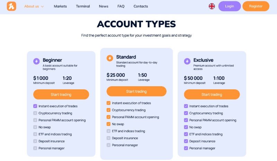Screen dimensions: 277x161
Task: Click Beginner's No swap cross icon
Action: coord(35,127)
